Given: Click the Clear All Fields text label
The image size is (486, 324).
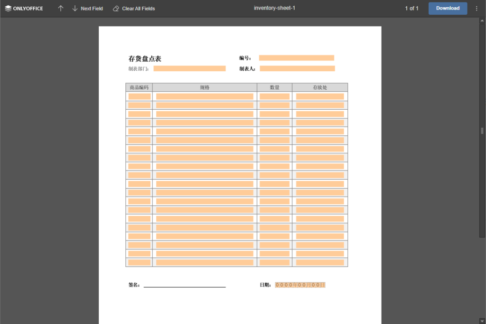Looking at the screenshot, I should pos(138,8).
